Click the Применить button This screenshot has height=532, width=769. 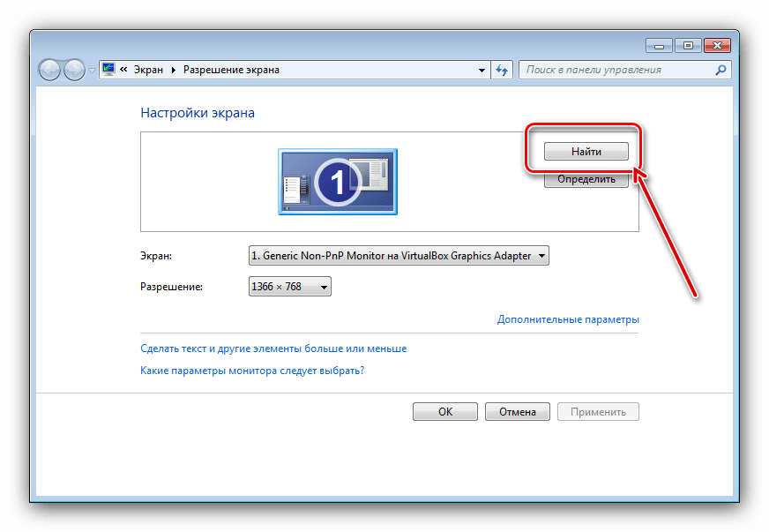click(598, 412)
